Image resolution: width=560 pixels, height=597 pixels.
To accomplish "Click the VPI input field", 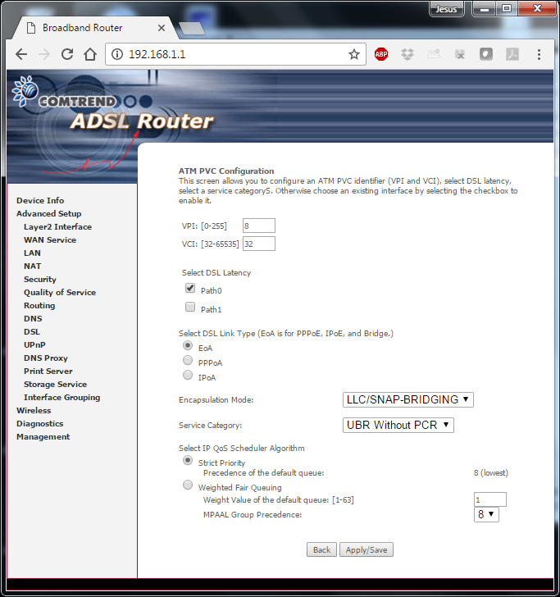I will [x=258, y=226].
